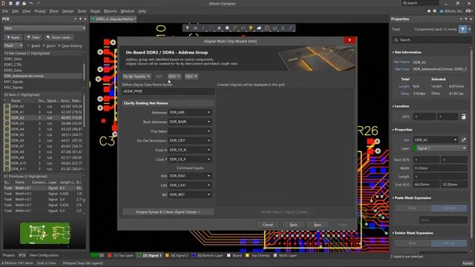Toggle the Select checkbox in PCB panel

coord(29,46)
